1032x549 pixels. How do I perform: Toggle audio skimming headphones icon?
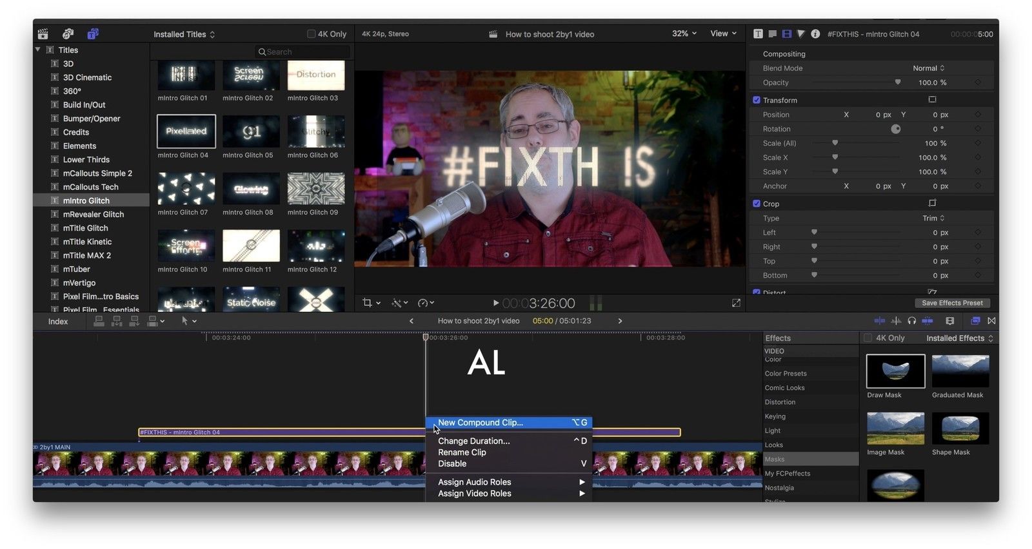point(911,321)
